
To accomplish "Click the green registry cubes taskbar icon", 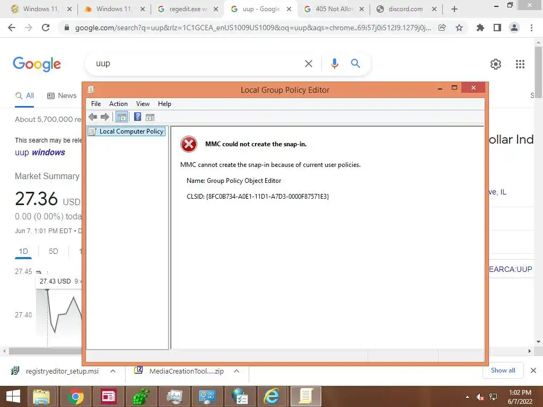I will tap(141, 396).
